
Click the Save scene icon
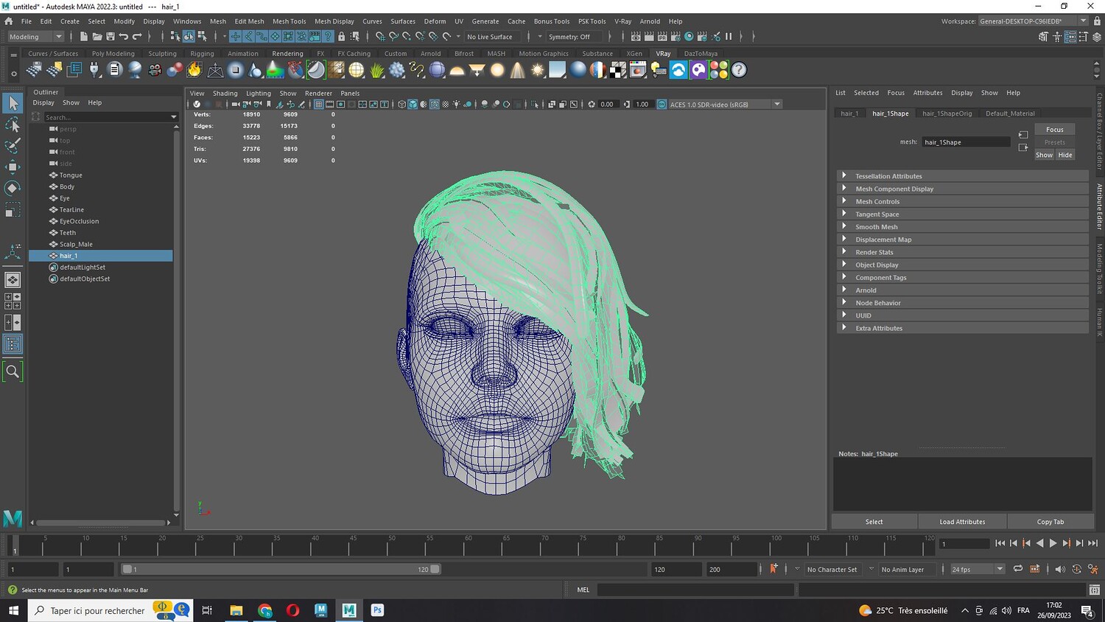[x=110, y=36]
